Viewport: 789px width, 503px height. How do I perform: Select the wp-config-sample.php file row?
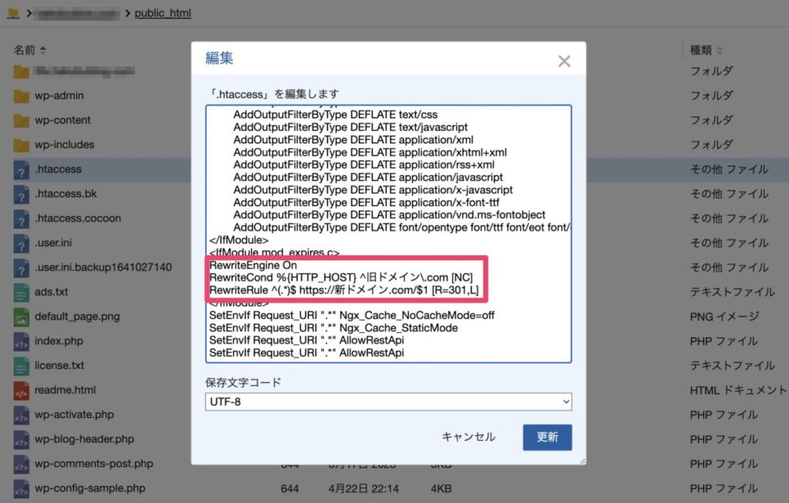89,488
